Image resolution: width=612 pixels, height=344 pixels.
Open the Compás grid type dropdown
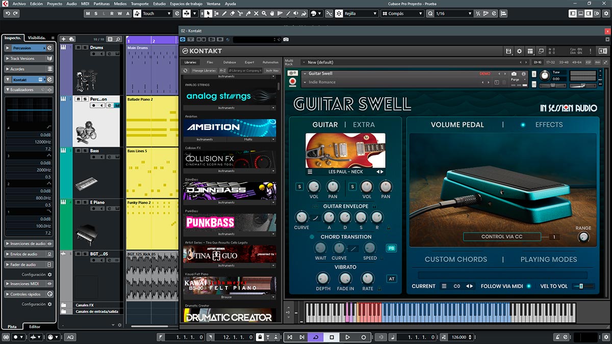click(402, 13)
